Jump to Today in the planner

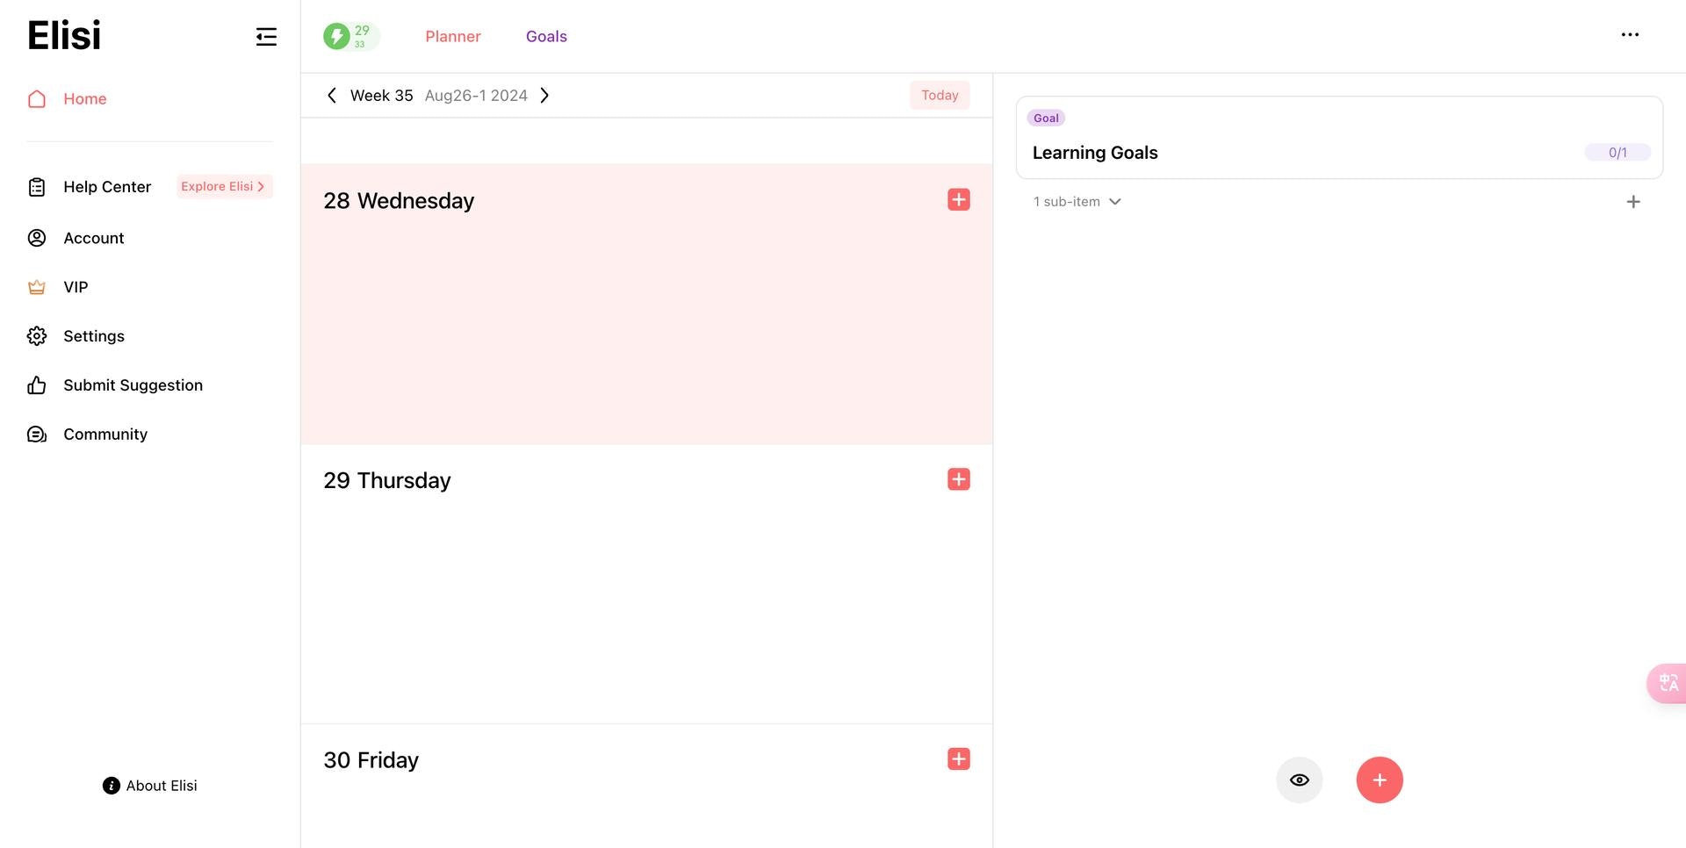coord(940,95)
